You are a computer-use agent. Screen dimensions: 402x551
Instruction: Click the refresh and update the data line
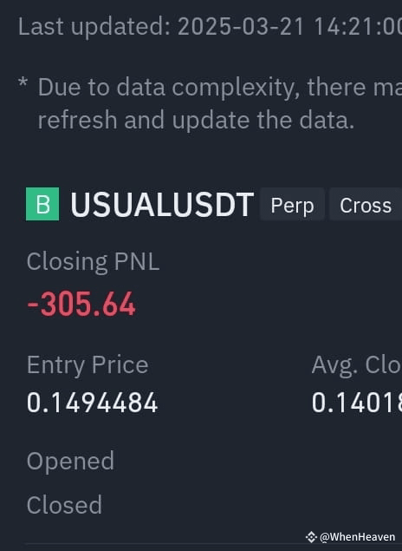(x=196, y=121)
